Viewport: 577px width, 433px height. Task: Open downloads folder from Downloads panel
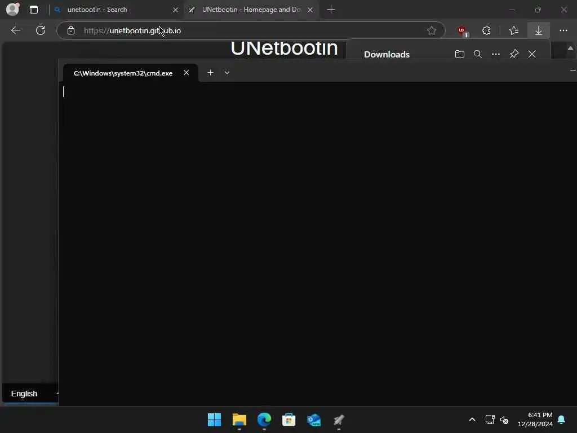point(460,54)
